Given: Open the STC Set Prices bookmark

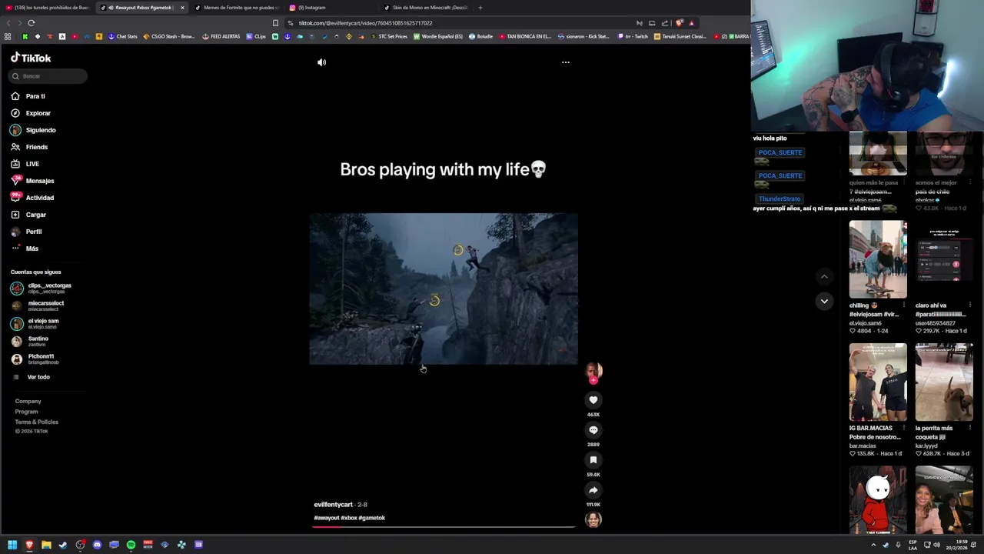Looking at the screenshot, I should (x=389, y=36).
